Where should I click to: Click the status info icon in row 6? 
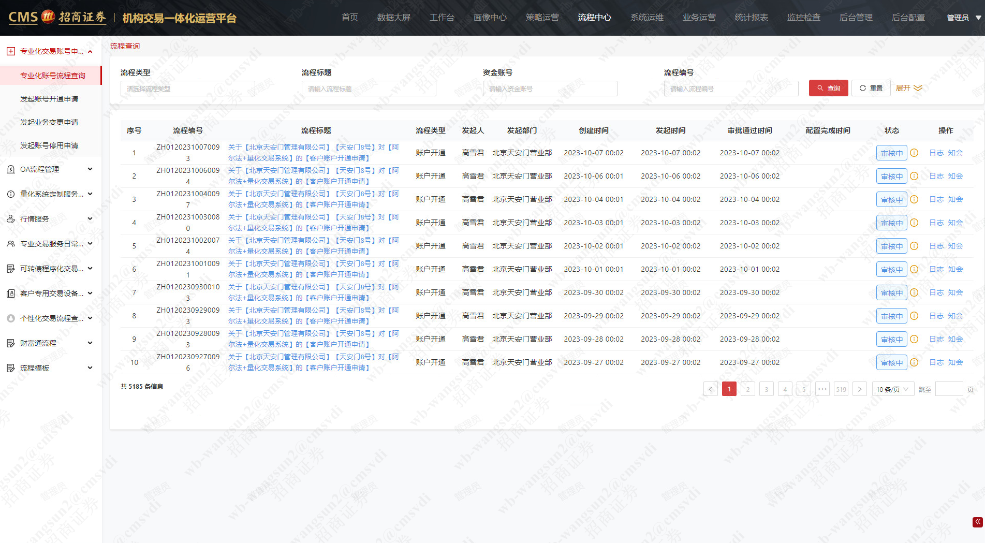(914, 269)
